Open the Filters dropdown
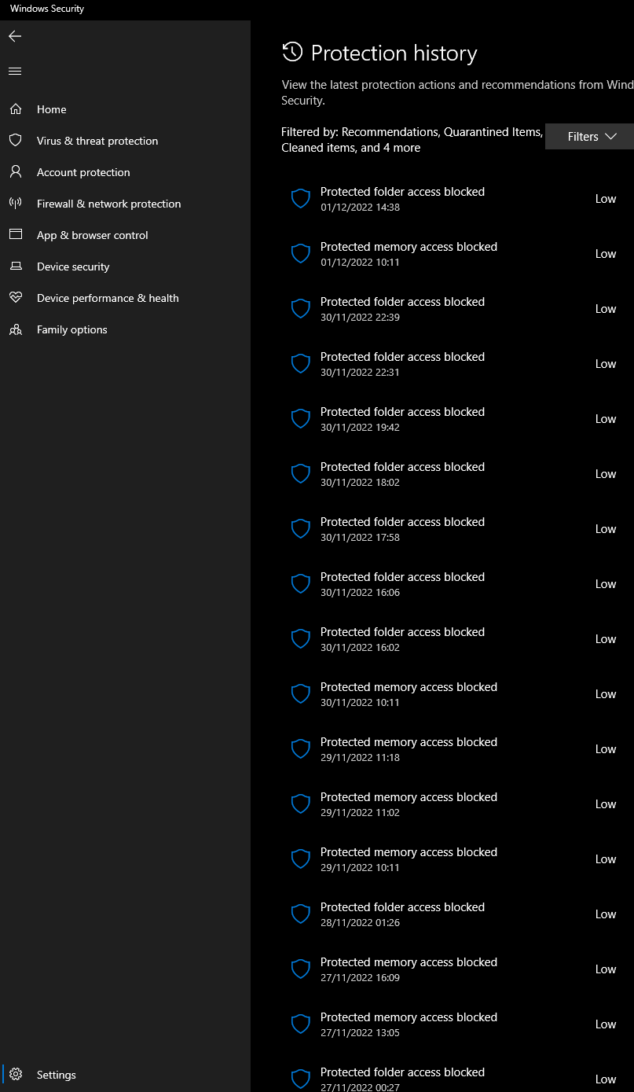This screenshot has height=1092, width=634. [589, 137]
